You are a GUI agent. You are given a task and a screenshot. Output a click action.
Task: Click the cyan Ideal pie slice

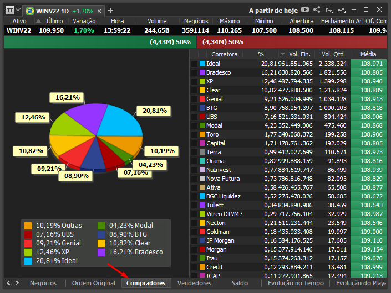point(120,122)
